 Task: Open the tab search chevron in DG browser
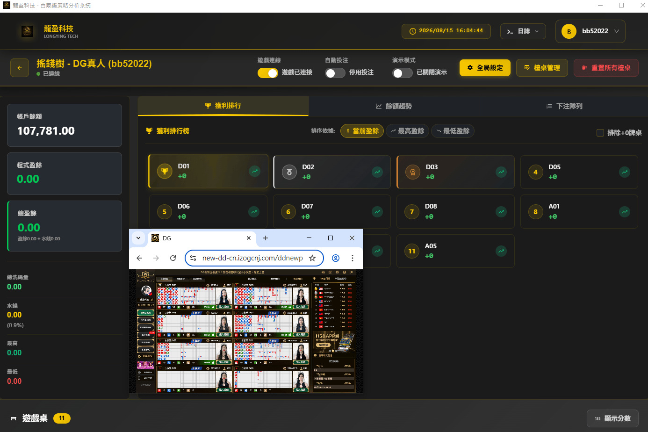tap(138, 238)
